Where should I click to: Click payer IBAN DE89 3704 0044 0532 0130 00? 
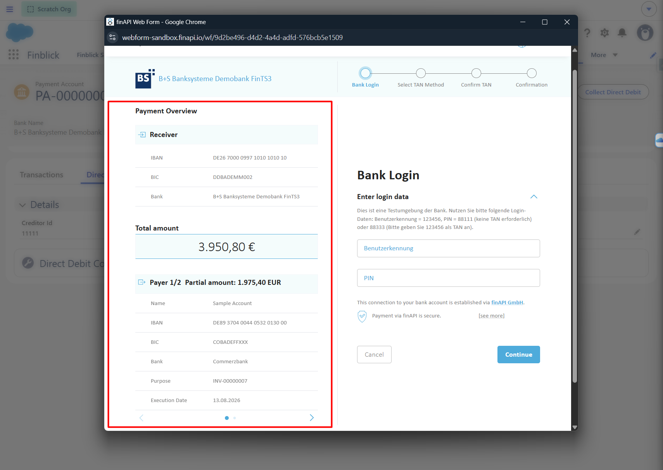pos(250,323)
